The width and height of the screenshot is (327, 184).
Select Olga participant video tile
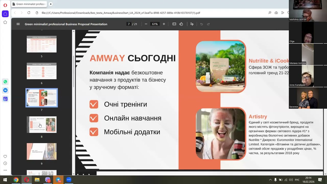[308, 32]
